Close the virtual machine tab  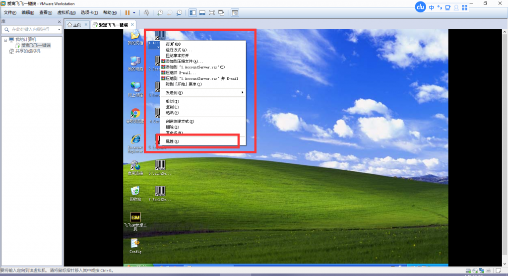point(132,25)
